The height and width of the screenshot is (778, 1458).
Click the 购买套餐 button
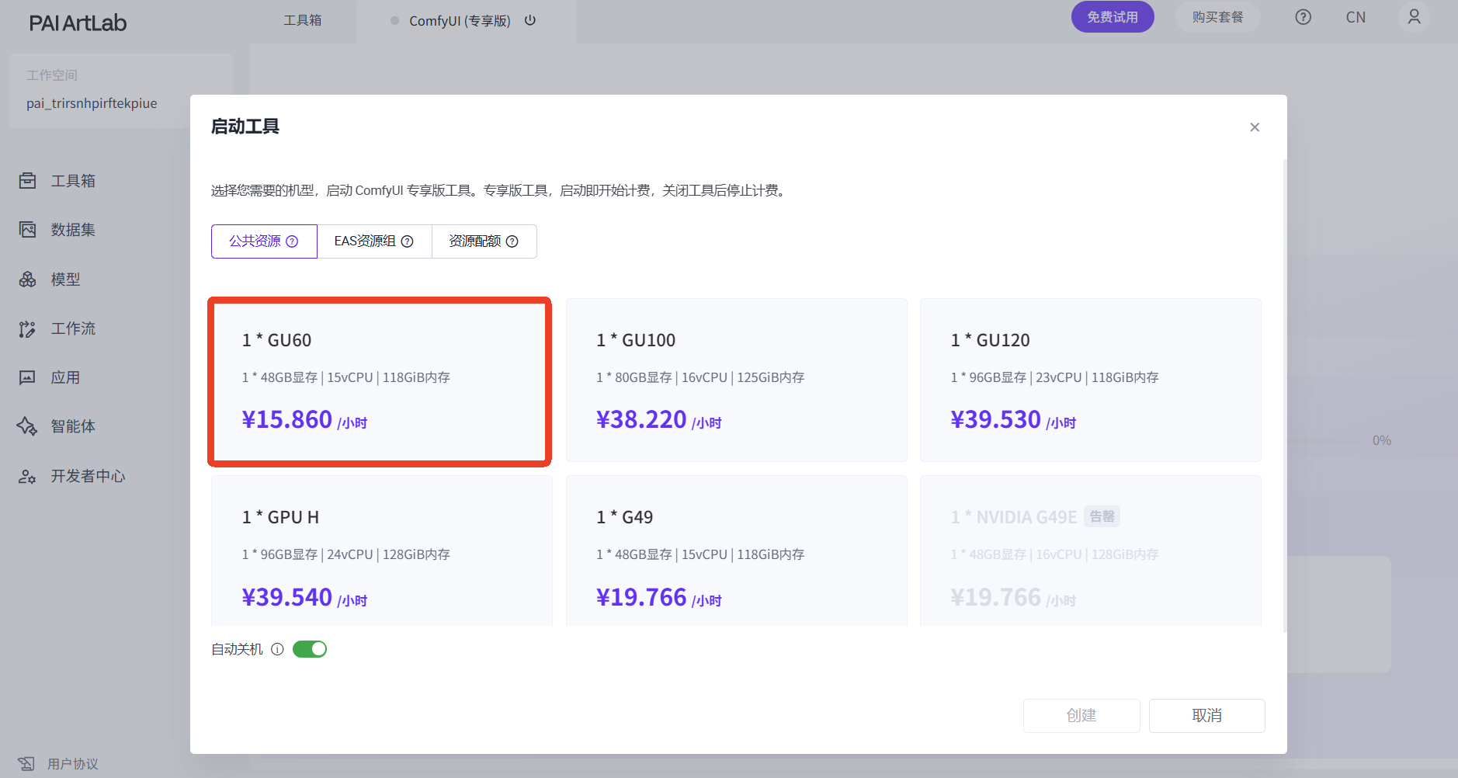[1217, 17]
